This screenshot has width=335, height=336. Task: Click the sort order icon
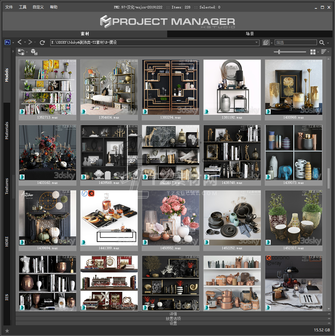click(324, 52)
